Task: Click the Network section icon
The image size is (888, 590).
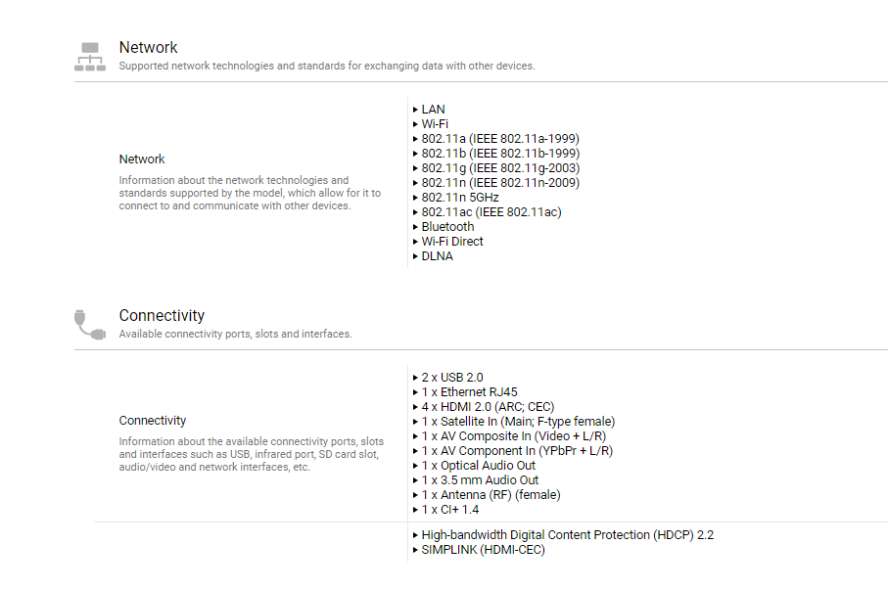Action: [x=90, y=57]
